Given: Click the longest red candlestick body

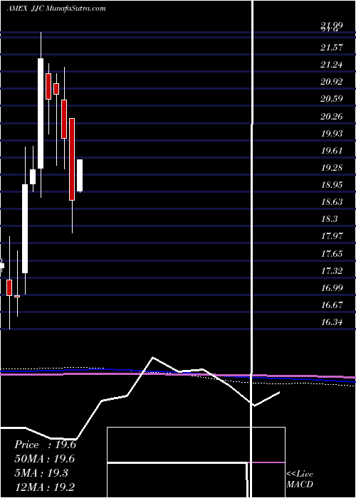Looking at the screenshot, I should coord(72,159).
